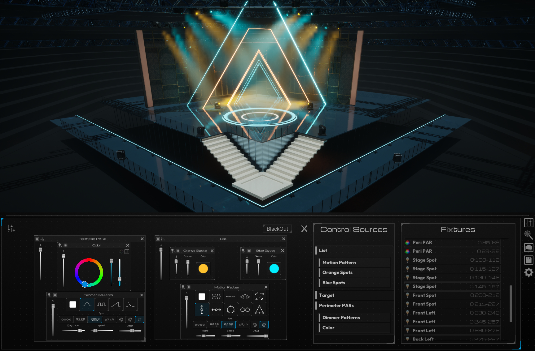Select ramp up dimmer pattern

[x=116, y=304]
